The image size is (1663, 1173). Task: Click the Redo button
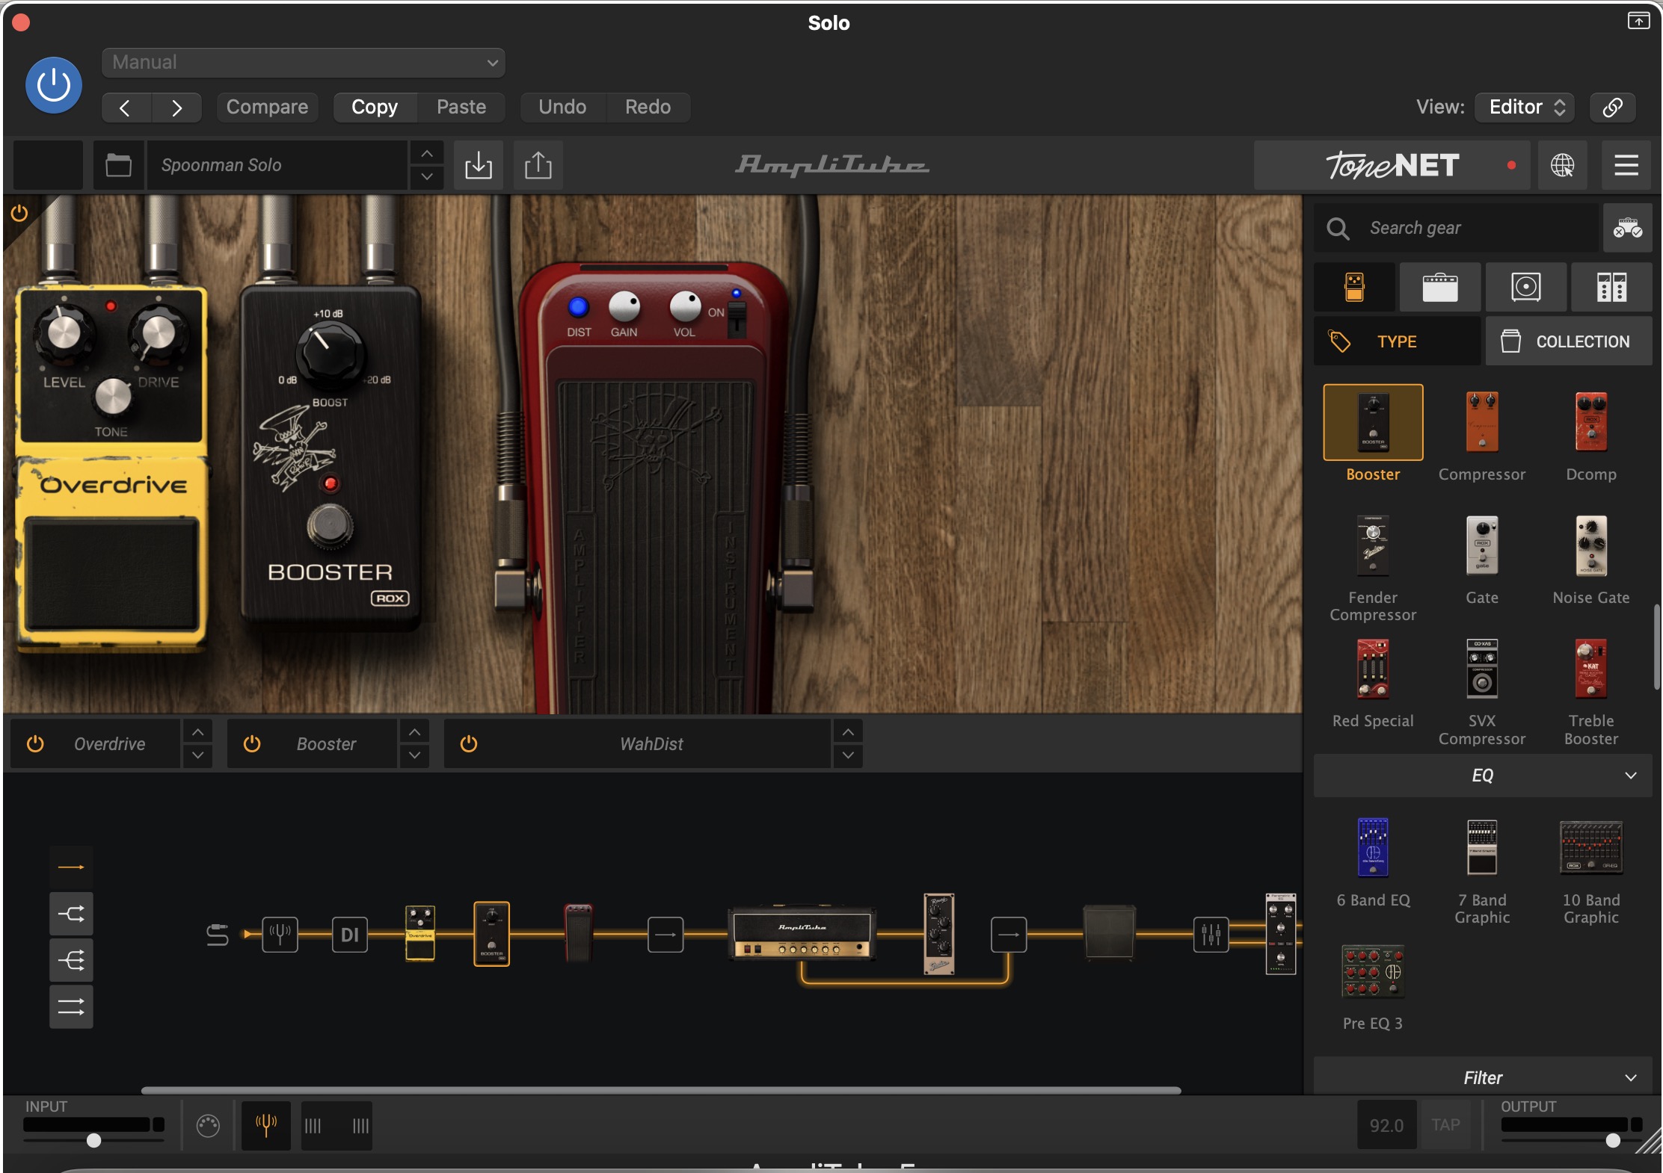(x=648, y=107)
